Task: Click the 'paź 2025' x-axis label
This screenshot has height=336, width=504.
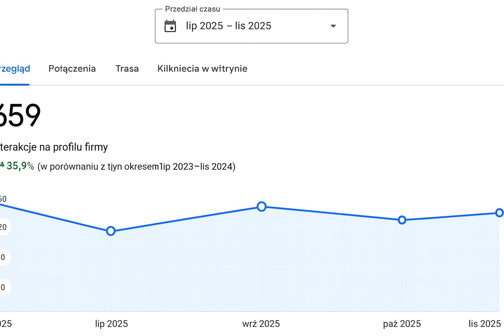Action: [402, 324]
